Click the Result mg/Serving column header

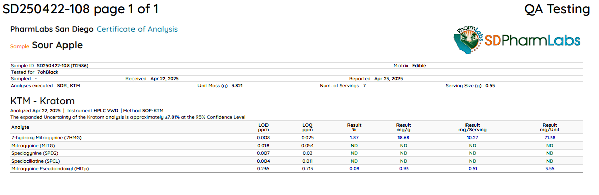point(473,127)
